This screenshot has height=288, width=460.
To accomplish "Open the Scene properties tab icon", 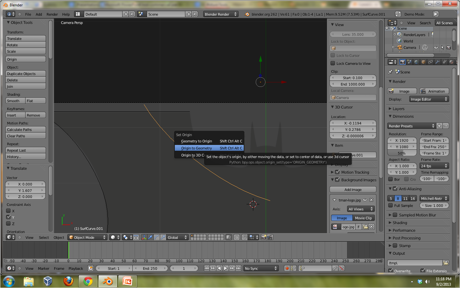I will pyautogui.click(x=410, y=62).
